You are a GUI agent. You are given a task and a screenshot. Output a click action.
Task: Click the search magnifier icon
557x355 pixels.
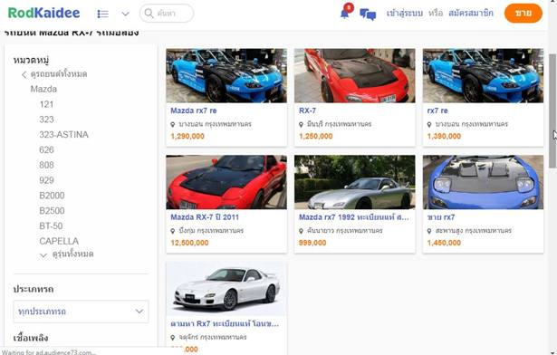(149, 14)
